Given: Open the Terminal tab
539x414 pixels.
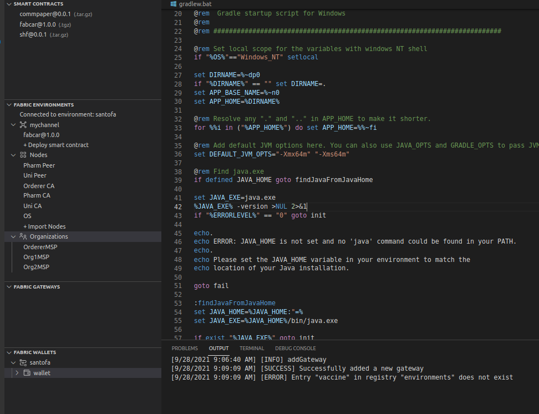Looking at the screenshot, I should [x=252, y=349].
